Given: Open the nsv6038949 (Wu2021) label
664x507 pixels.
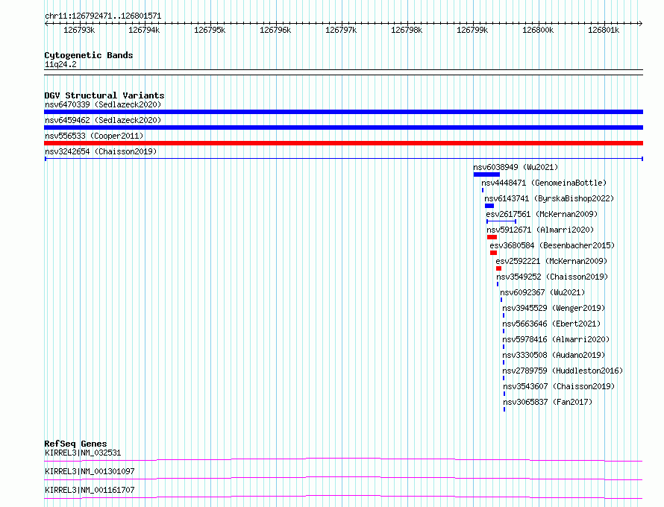Looking at the screenshot, I should pos(516,167).
